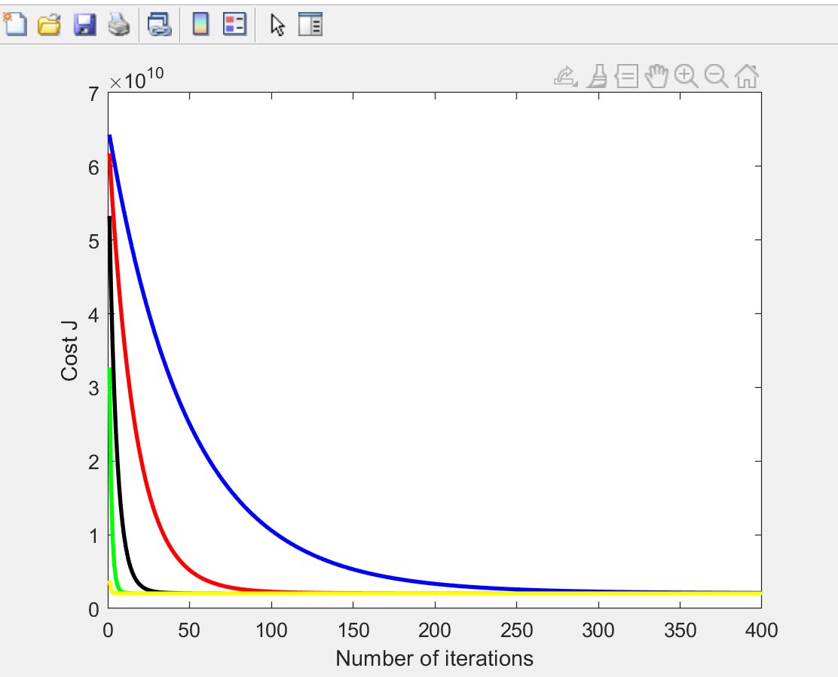
Task: Click the 'Number of iterations' x-axis label
Action: point(434,658)
